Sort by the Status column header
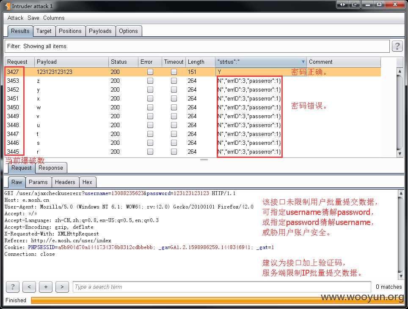 (123, 62)
